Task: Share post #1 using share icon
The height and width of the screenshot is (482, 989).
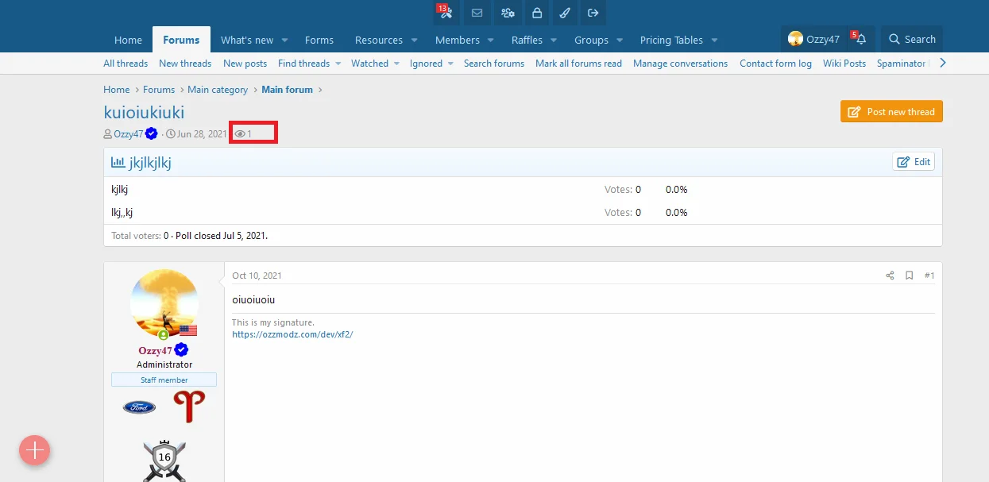Action: click(x=890, y=276)
